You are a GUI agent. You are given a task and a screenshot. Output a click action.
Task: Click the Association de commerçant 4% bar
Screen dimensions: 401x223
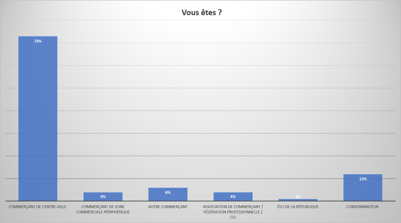coord(233,196)
